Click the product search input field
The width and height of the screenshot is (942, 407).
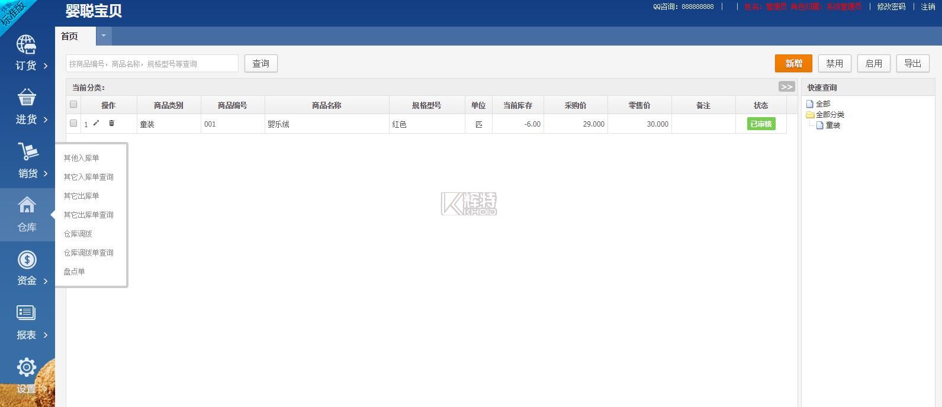[152, 63]
